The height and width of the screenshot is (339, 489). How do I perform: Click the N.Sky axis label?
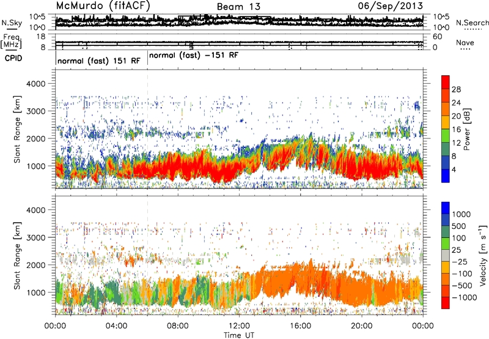coord(12,23)
